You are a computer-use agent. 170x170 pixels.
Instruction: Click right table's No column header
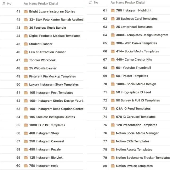[x=96, y=2]
